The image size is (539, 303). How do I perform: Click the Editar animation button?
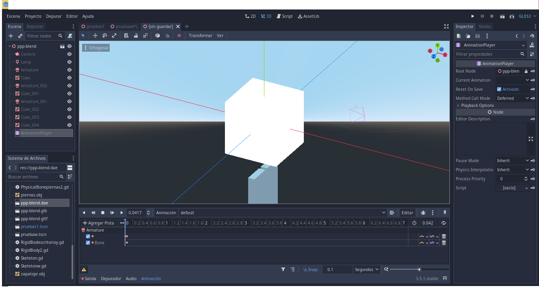pyautogui.click(x=407, y=213)
